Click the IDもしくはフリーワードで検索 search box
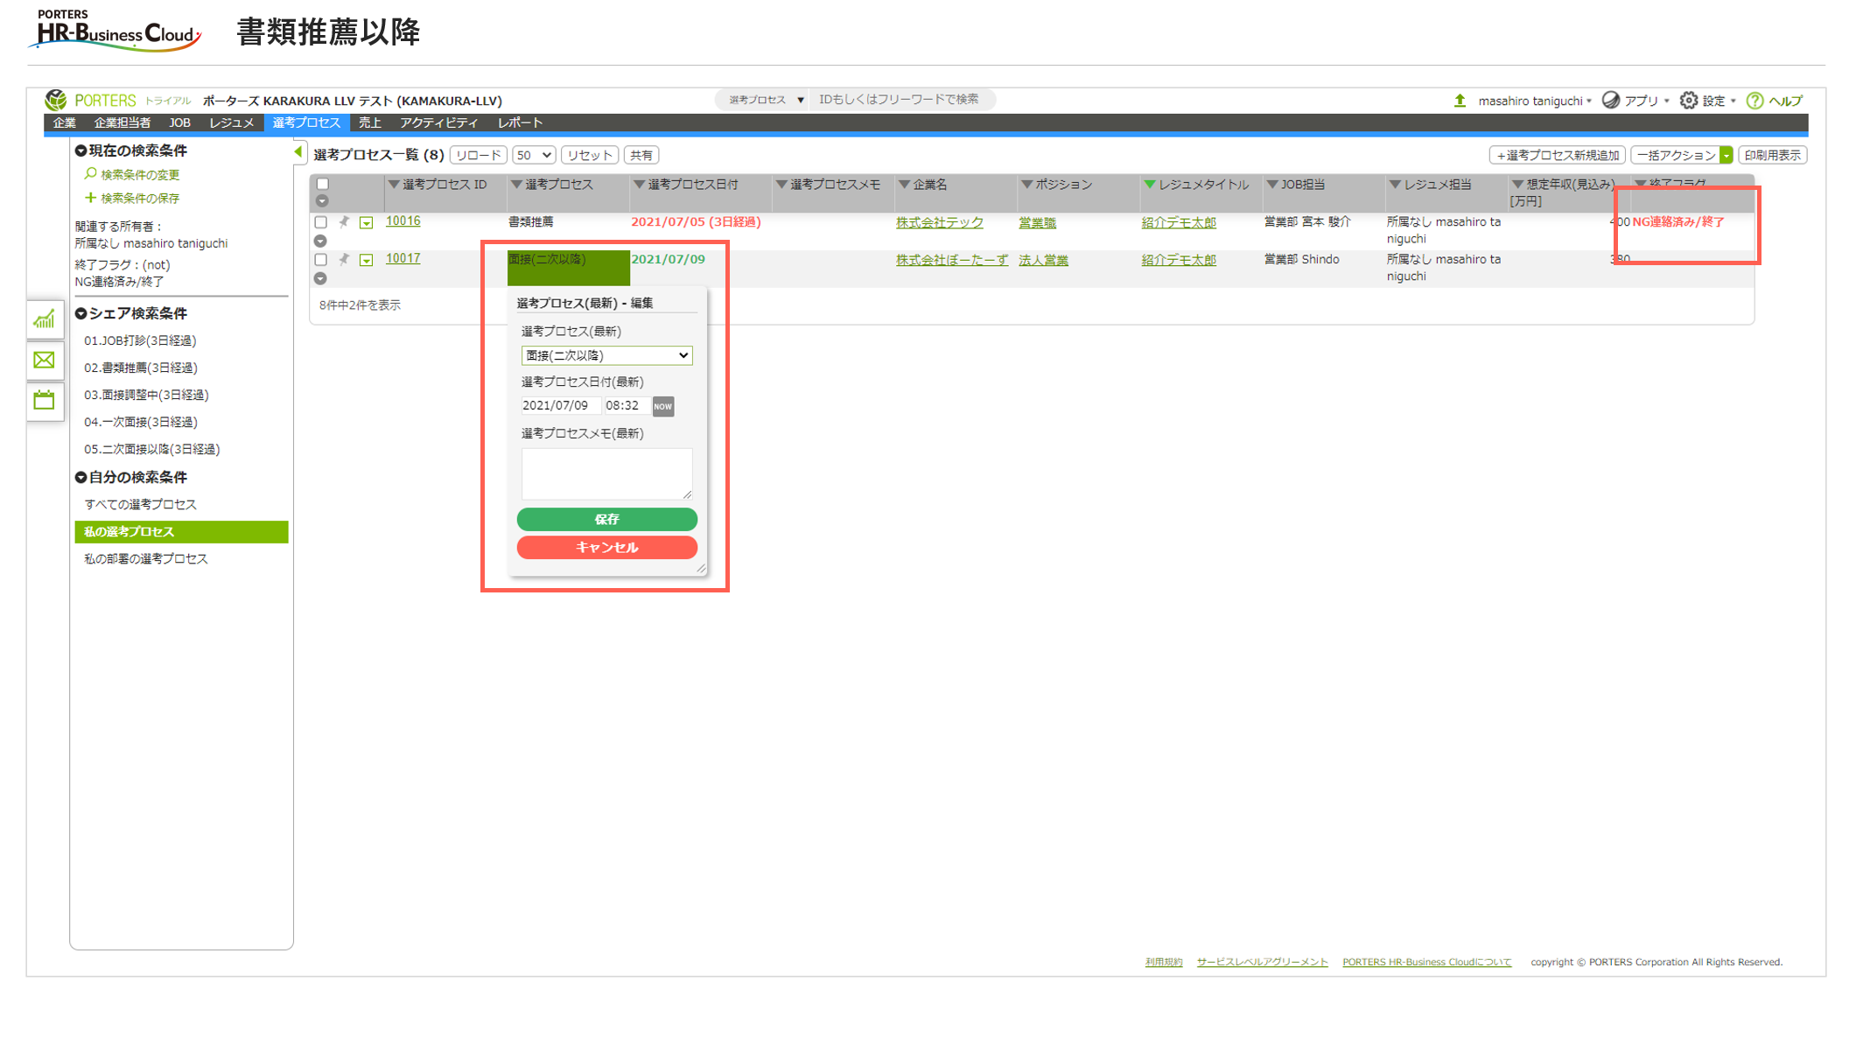The width and height of the screenshot is (1849, 1037). (x=901, y=100)
